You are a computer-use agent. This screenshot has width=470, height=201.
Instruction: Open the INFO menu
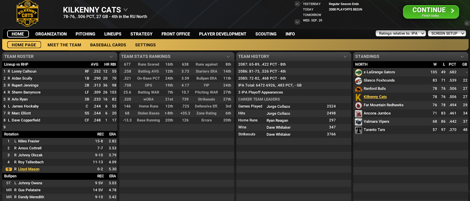pyautogui.click(x=290, y=34)
